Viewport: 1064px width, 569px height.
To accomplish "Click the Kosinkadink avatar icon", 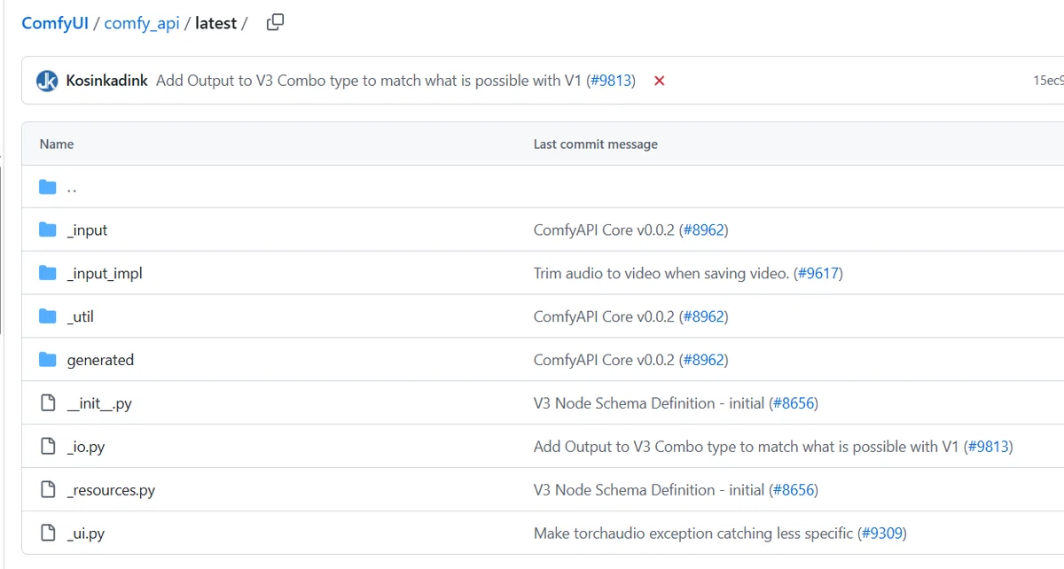I will click(47, 81).
